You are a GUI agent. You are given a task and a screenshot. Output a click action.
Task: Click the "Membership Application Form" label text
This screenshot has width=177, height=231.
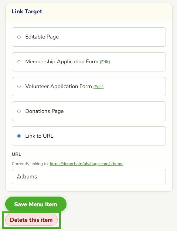[62, 61]
